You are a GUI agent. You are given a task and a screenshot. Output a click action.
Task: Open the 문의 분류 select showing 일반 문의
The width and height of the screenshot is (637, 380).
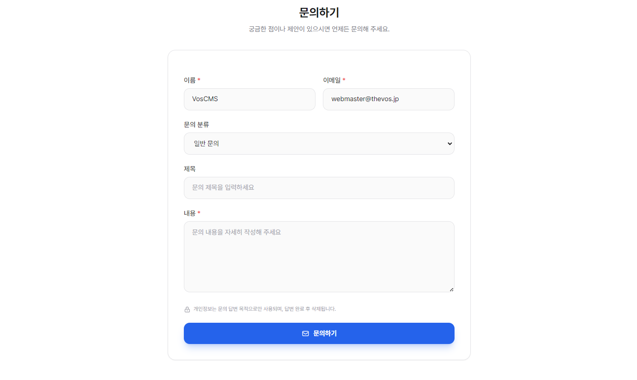tap(319, 144)
